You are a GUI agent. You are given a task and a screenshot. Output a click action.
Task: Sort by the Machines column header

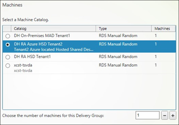pyautogui.click(x=162, y=29)
